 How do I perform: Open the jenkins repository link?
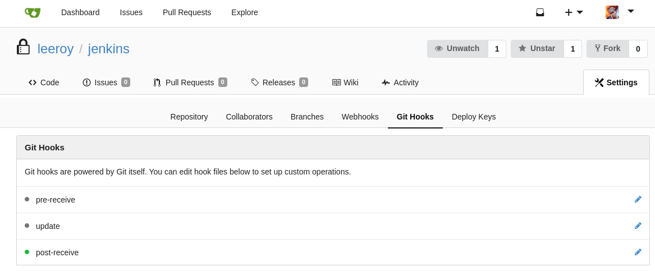(x=109, y=49)
